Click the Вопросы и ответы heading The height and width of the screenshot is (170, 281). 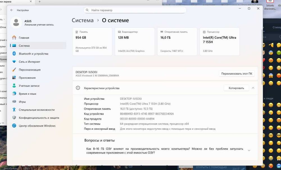(99, 140)
